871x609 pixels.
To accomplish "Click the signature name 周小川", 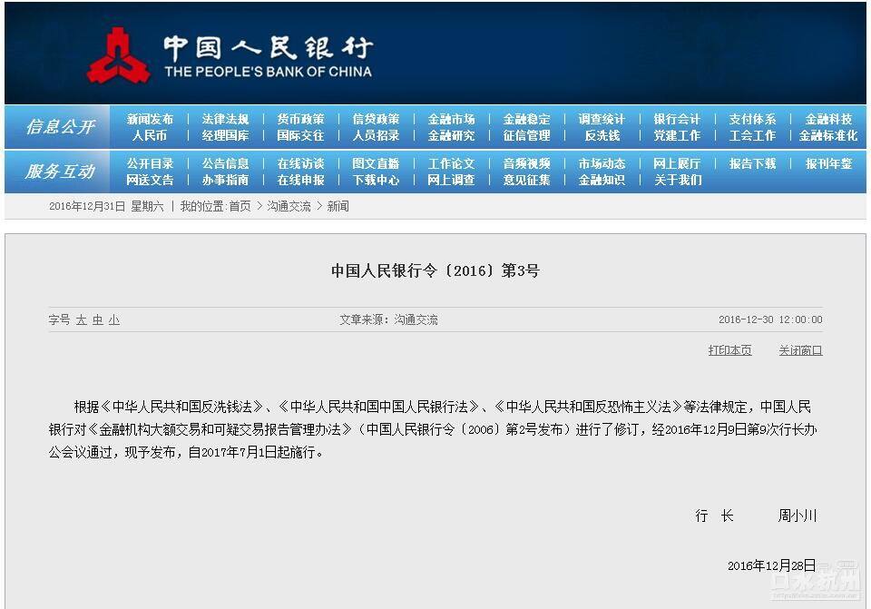I will tap(798, 516).
